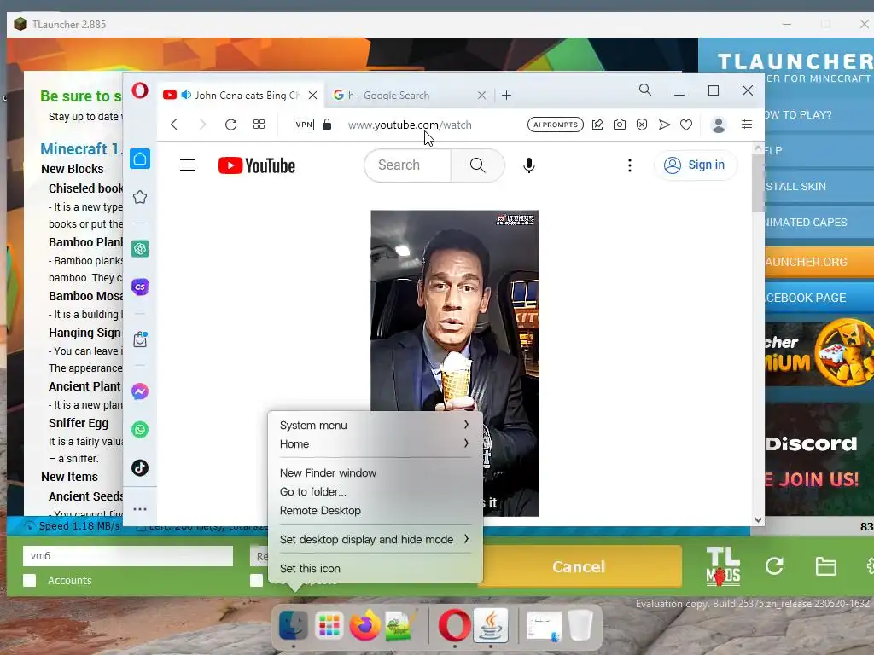
Task: Click TLauncher refresh arrow icon
Action: 774,566
